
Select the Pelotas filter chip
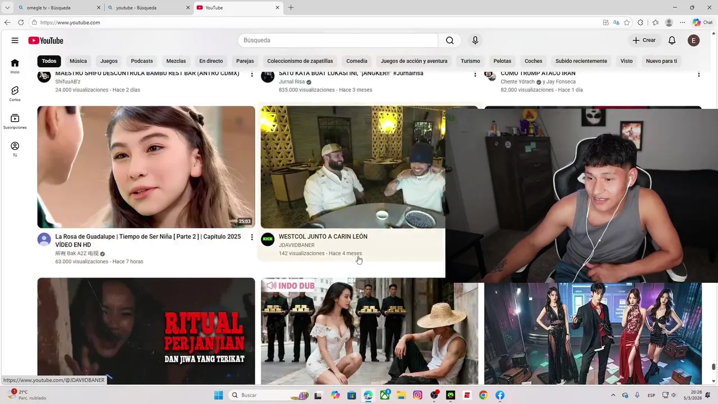tap(502, 61)
